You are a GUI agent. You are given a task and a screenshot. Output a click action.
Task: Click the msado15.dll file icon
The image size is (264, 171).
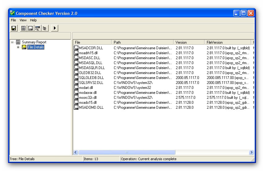click(x=76, y=103)
